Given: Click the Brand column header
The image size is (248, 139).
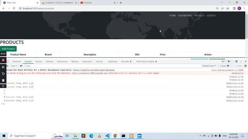Looking at the screenshot, I should (48, 54).
